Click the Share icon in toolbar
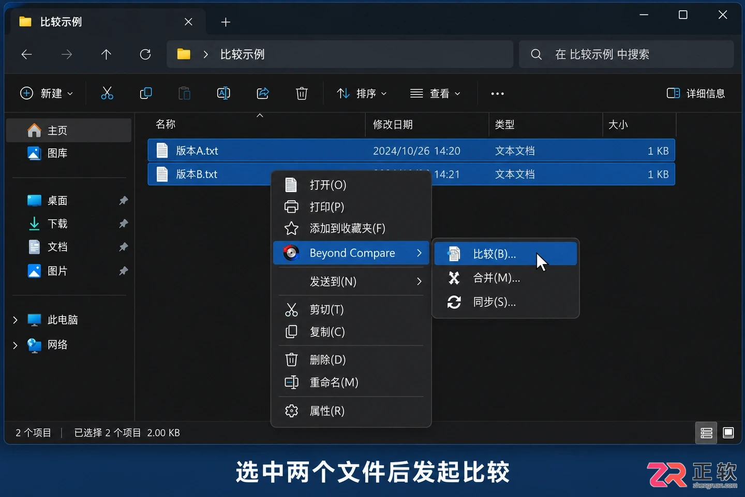The image size is (745, 497). point(263,93)
